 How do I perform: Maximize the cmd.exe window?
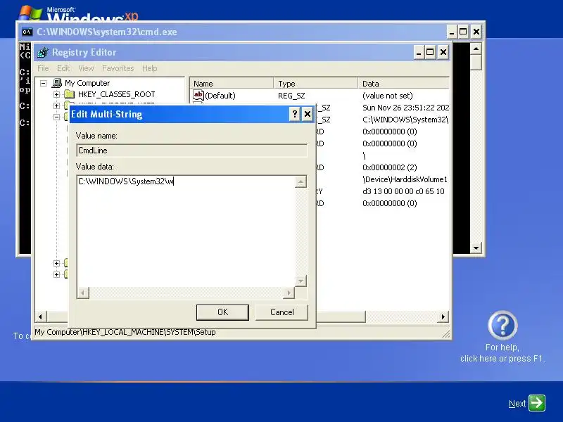(x=463, y=32)
